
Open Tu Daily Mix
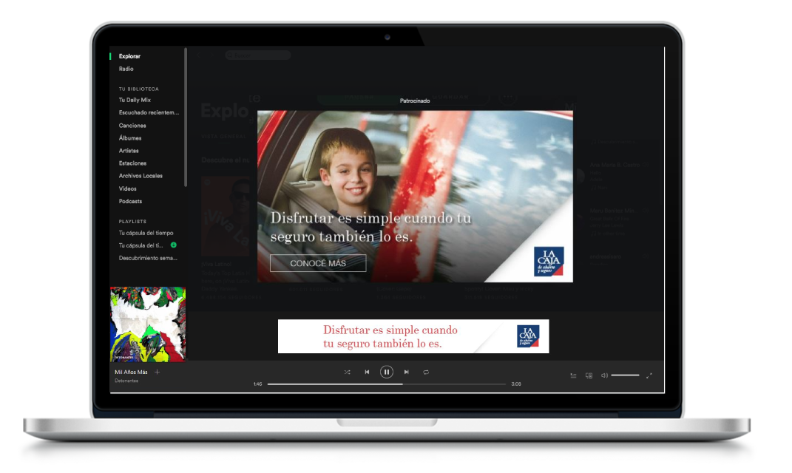coord(135,100)
